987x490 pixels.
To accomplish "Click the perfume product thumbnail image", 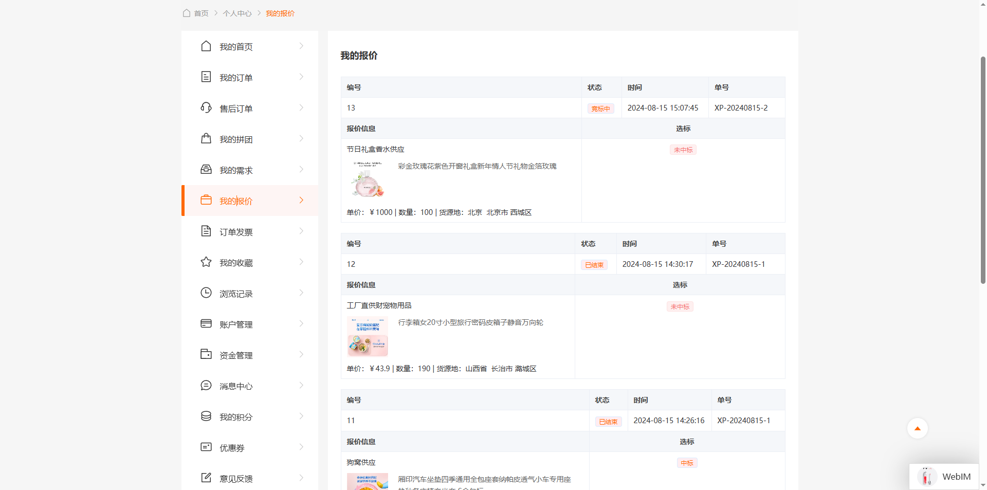I will (x=368, y=180).
